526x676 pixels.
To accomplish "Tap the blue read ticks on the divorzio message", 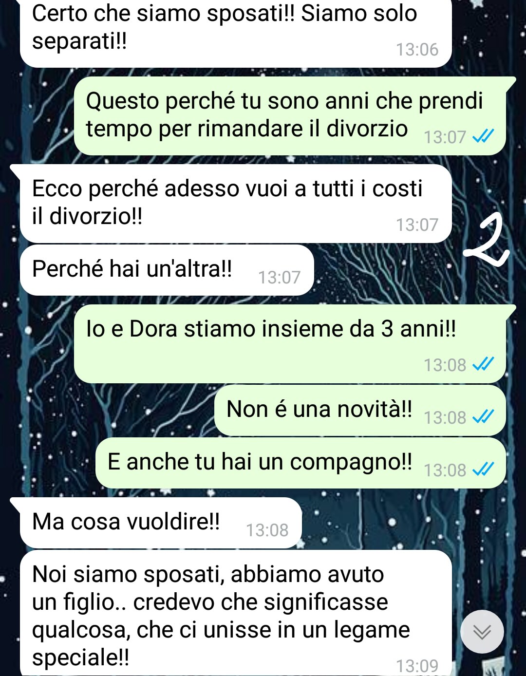I will 483,136.
